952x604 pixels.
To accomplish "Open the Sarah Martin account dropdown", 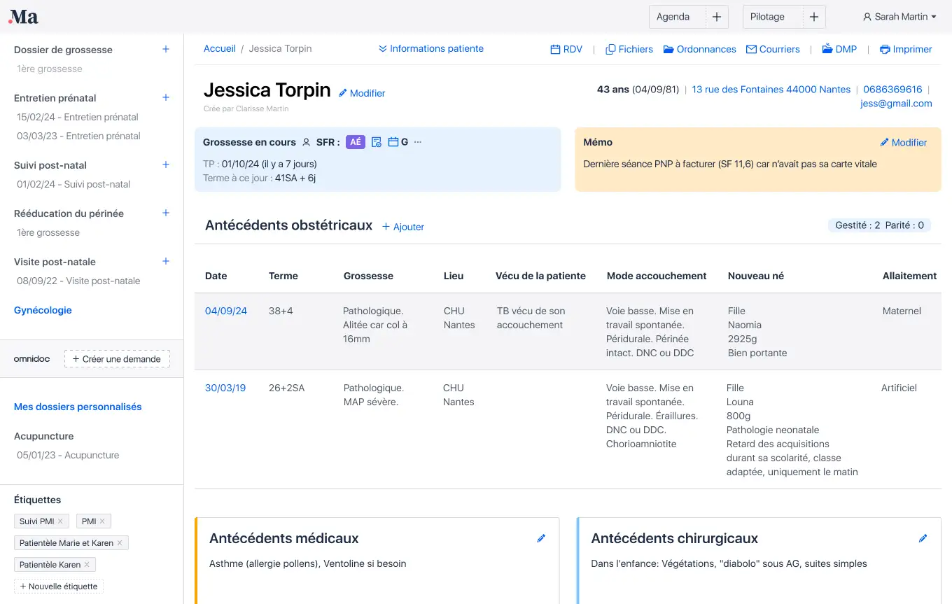I will pyautogui.click(x=899, y=16).
